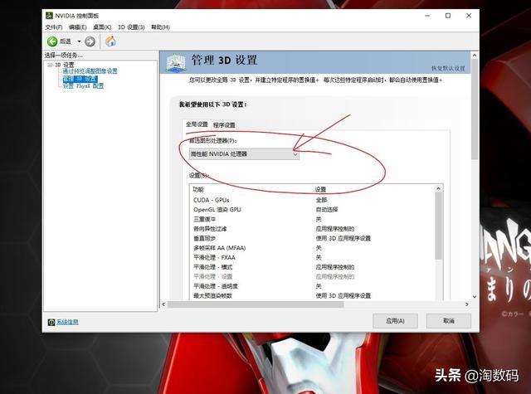Minimize the NVIDIA 控制面板 window
The width and height of the screenshot is (531, 394).
click(x=427, y=16)
